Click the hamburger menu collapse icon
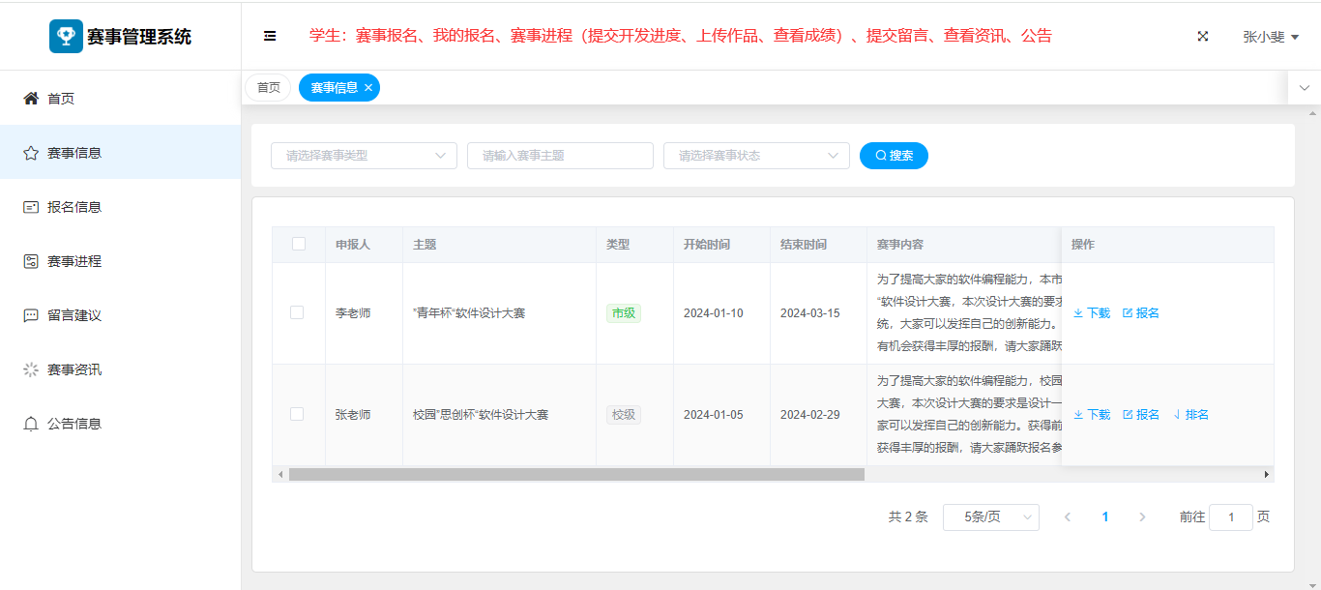The height and width of the screenshot is (590, 1321). (x=270, y=36)
